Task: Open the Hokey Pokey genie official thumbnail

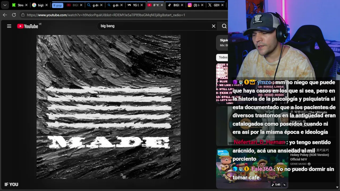Action: 252,168
